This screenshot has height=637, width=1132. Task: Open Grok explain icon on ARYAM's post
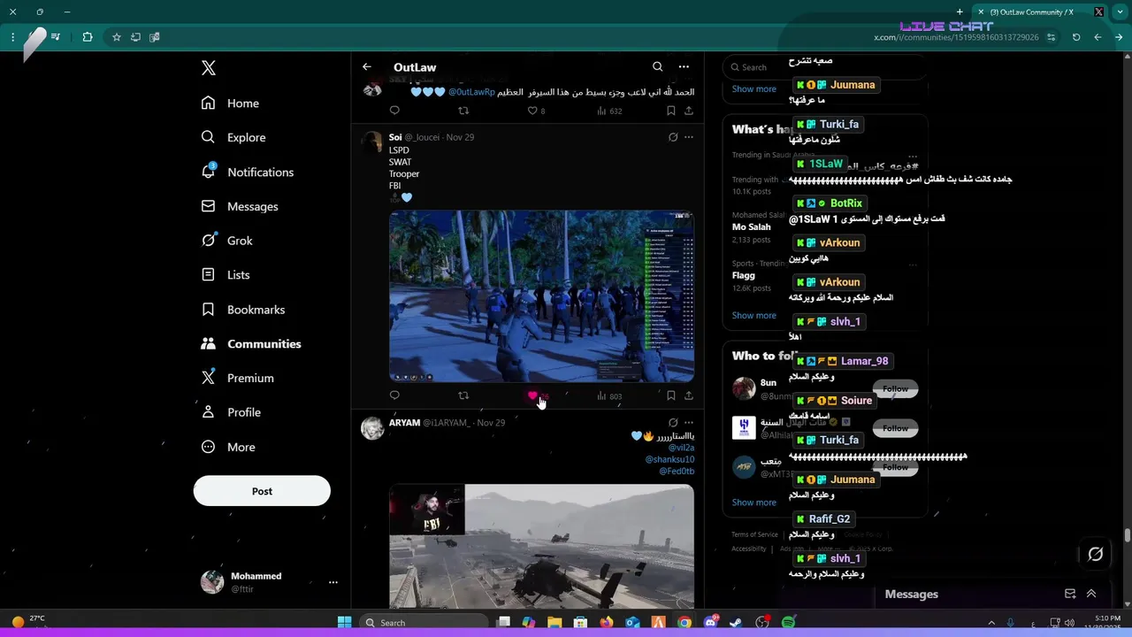tap(673, 423)
